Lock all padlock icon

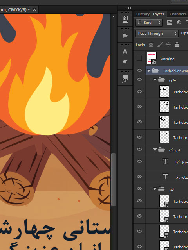(x=177, y=45)
